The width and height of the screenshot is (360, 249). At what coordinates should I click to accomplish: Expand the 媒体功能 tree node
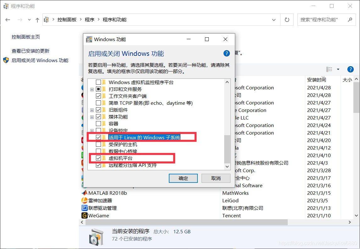(92, 117)
